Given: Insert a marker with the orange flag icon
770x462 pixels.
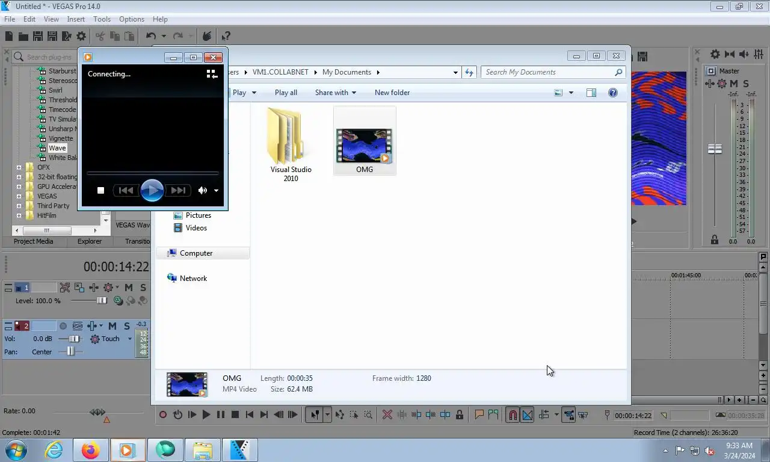Looking at the screenshot, I should click(x=479, y=414).
